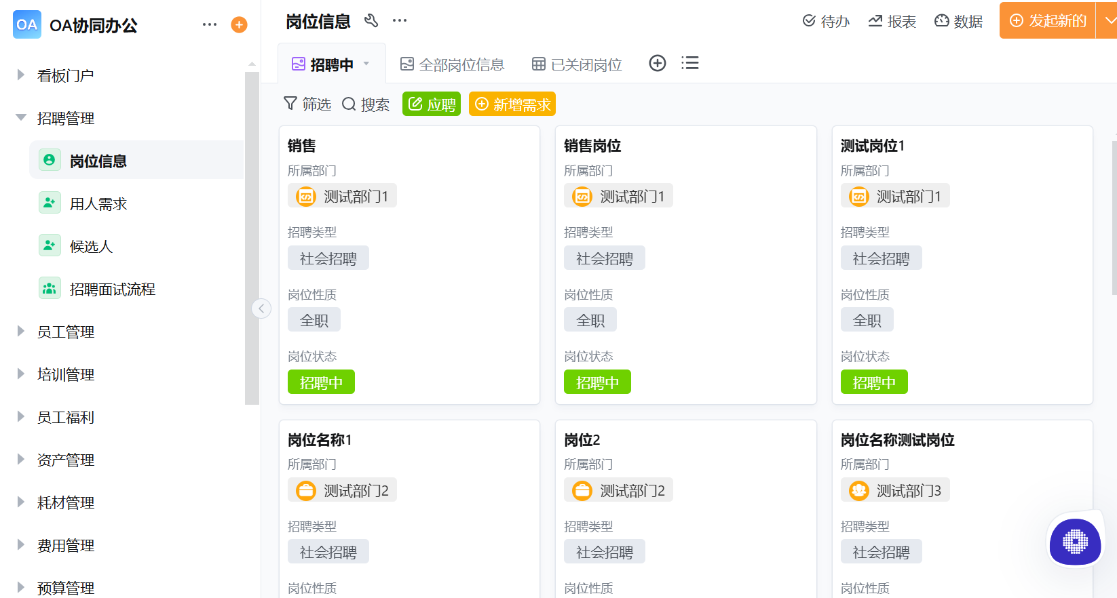
Task: Open the 测试岗位1 card title
Action: pos(873,146)
